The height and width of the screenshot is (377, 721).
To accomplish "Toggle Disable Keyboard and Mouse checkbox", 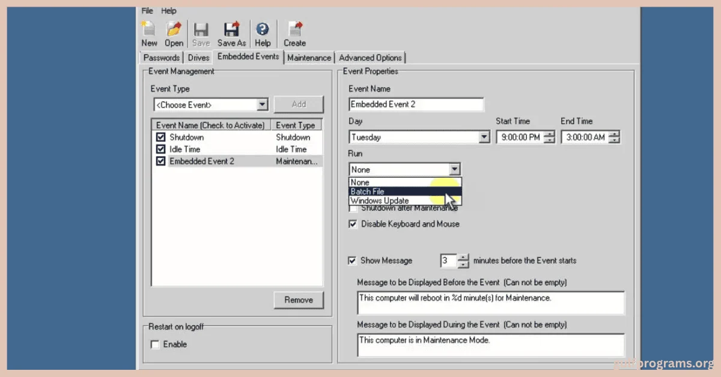I will (x=353, y=224).
